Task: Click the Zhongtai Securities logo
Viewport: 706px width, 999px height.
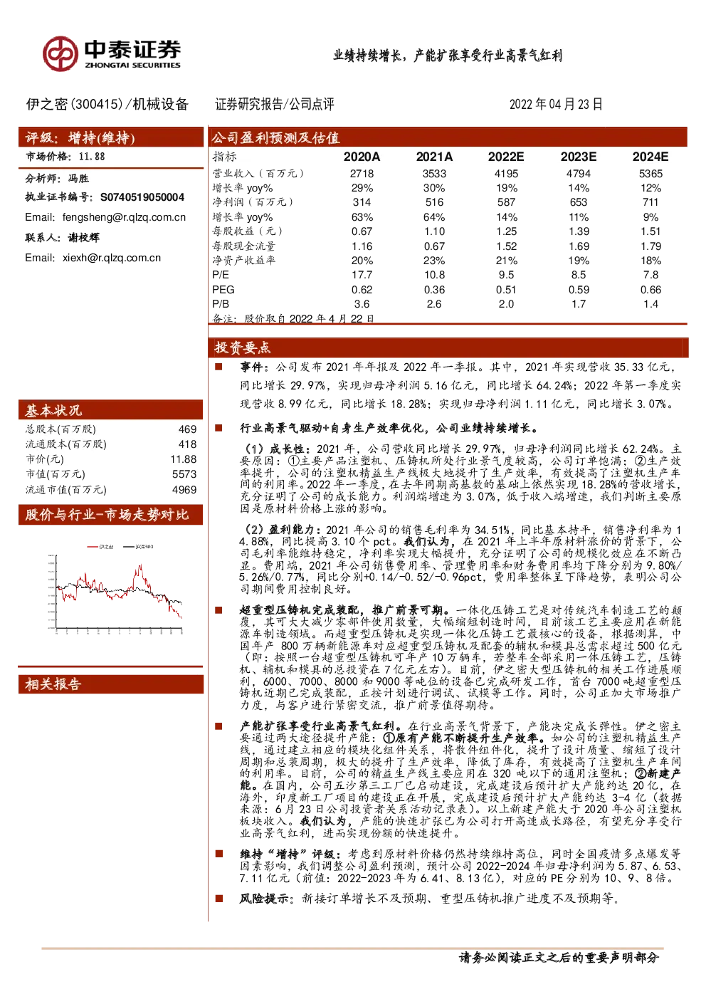Action: click(x=111, y=53)
